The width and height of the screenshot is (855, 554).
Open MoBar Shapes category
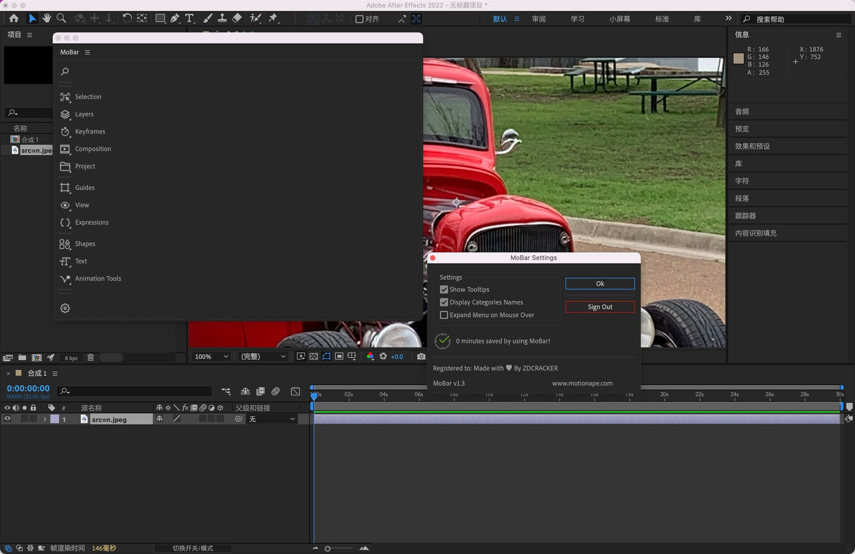coord(85,244)
